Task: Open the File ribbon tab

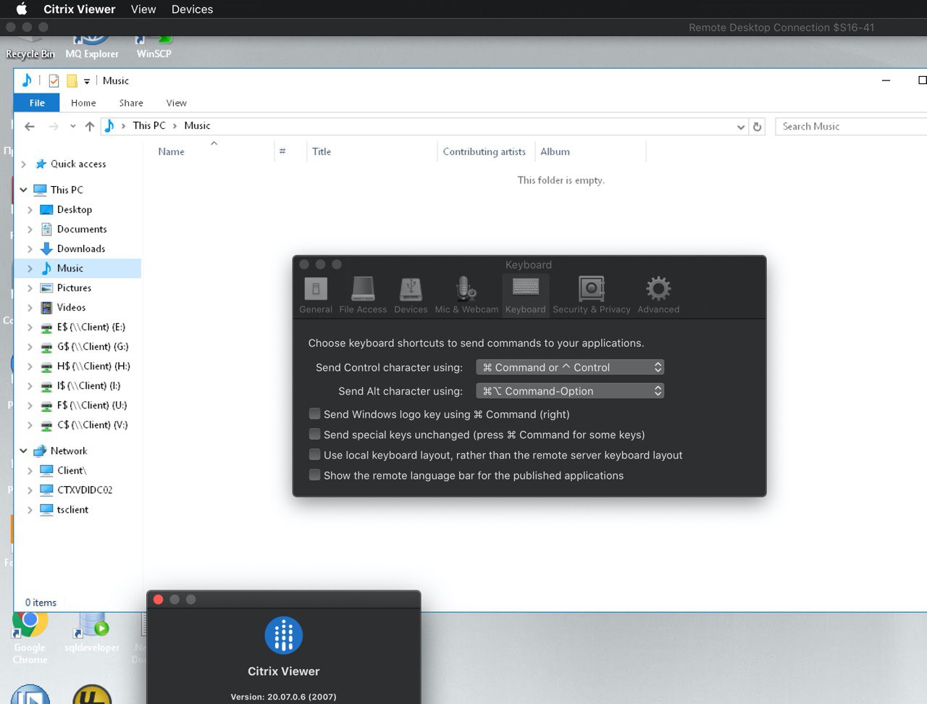Action: coord(37,103)
